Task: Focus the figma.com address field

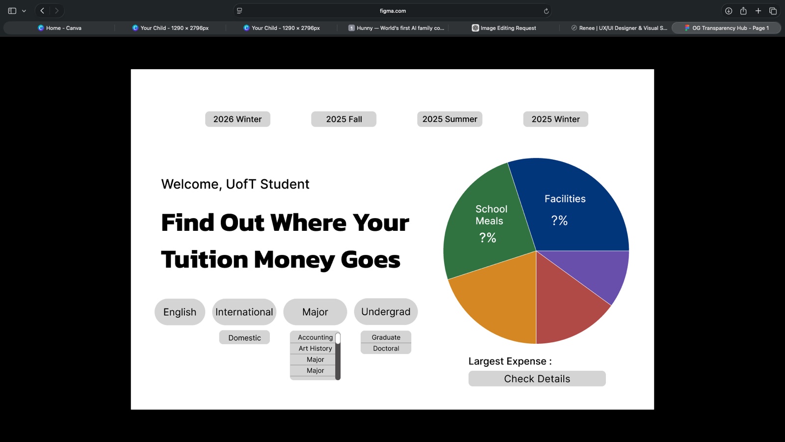Action: [392, 11]
